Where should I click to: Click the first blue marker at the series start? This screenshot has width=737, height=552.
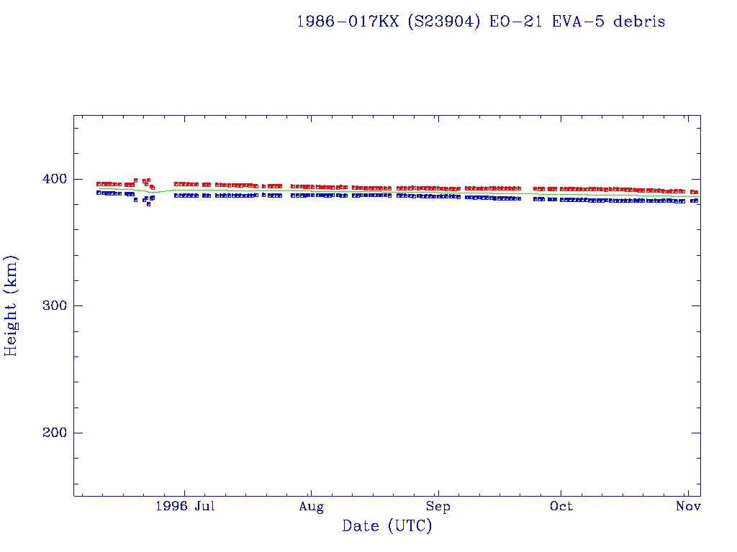pos(99,193)
